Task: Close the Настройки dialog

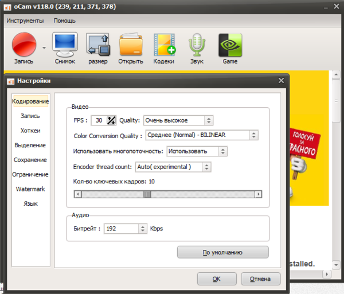Action: pyautogui.click(x=281, y=81)
